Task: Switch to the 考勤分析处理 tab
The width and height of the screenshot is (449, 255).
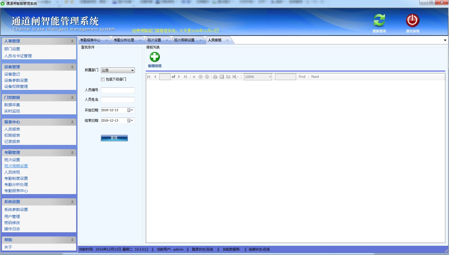Action: pos(124,40)
